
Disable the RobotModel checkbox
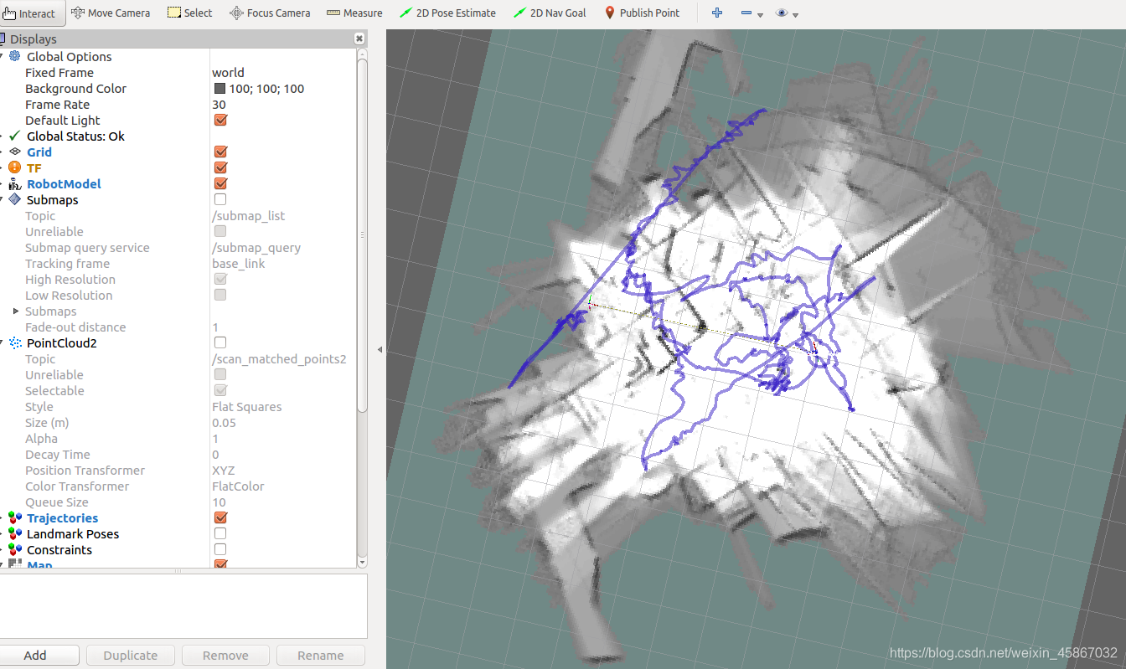[220, 183]
